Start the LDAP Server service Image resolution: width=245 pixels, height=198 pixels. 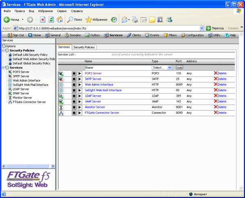80,96
